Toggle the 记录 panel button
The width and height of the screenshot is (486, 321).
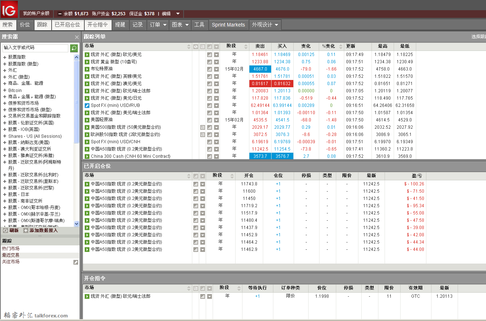[138, 25]
